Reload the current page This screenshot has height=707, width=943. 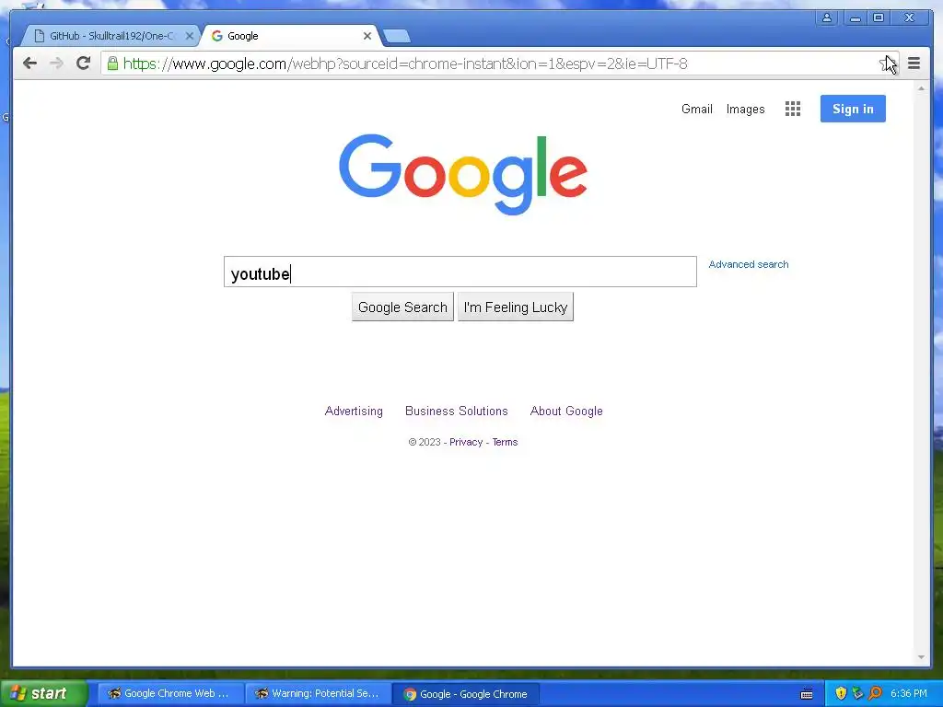pyautogui.click(x=83, y=64)
